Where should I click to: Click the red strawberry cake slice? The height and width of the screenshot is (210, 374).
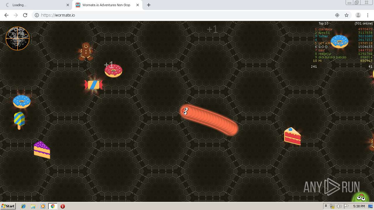292,136
